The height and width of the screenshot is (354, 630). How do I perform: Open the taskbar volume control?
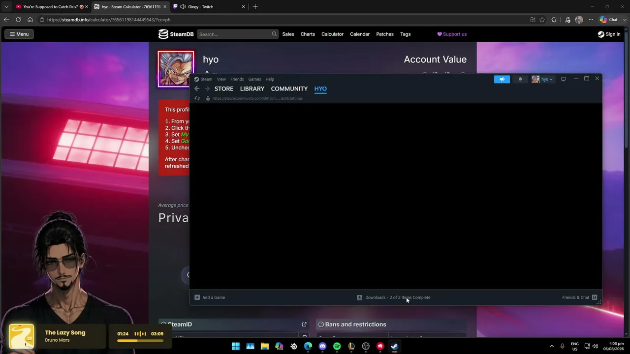coord(595,346)
